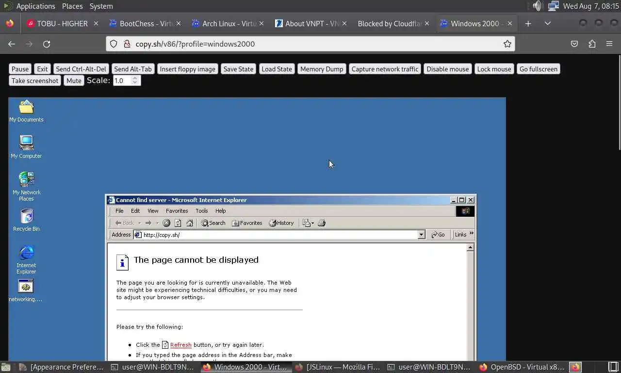Open My Network Places icon

pos(26,186)
